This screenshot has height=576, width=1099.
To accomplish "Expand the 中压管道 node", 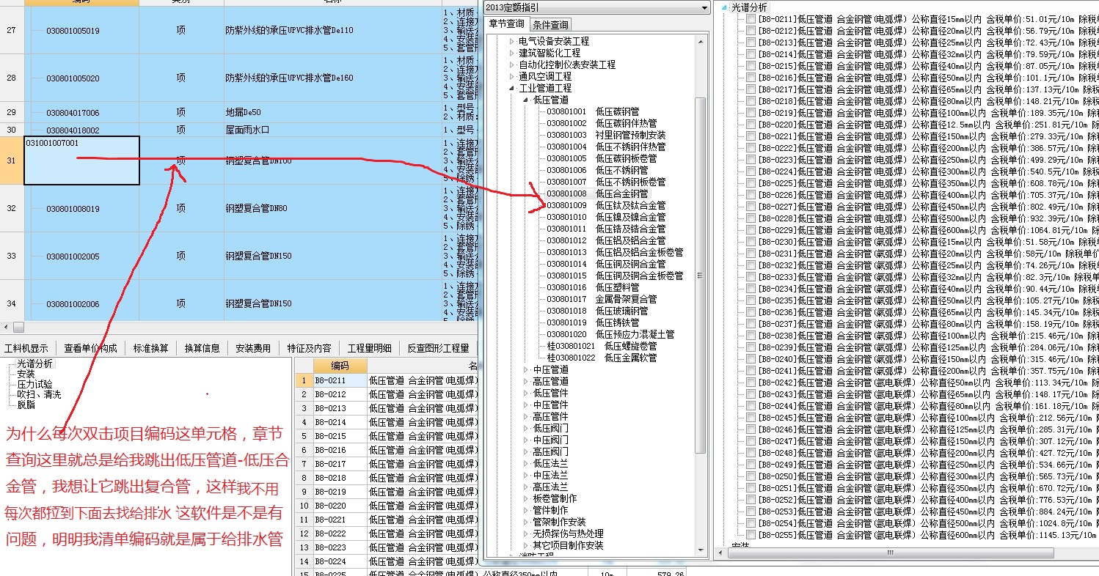I will 525,370.
